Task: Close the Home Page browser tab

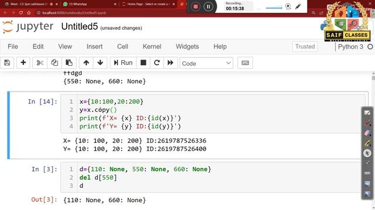Action: (173, 4)
